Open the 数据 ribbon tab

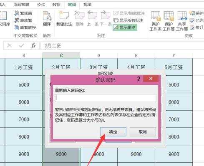(56, 5)
